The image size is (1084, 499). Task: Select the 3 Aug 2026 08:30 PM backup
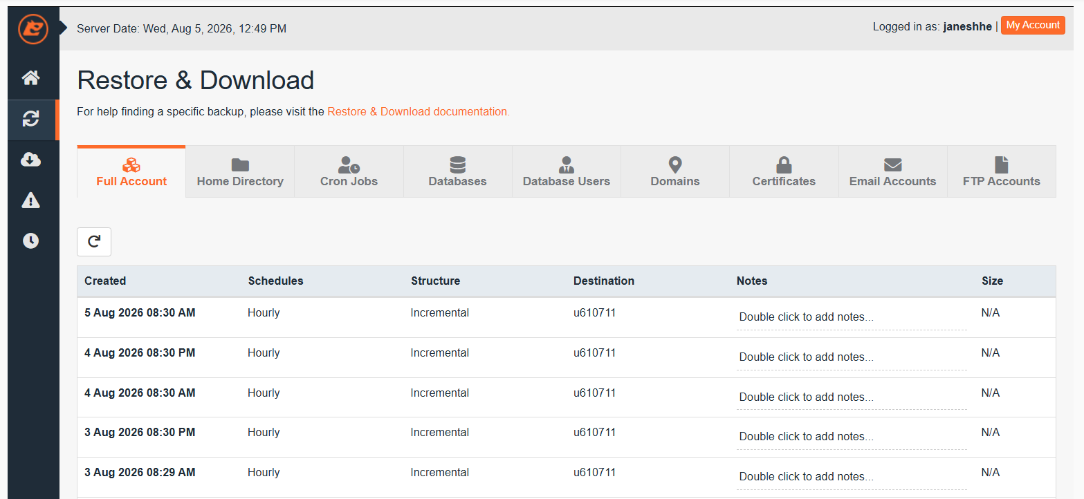click(566, 437)
